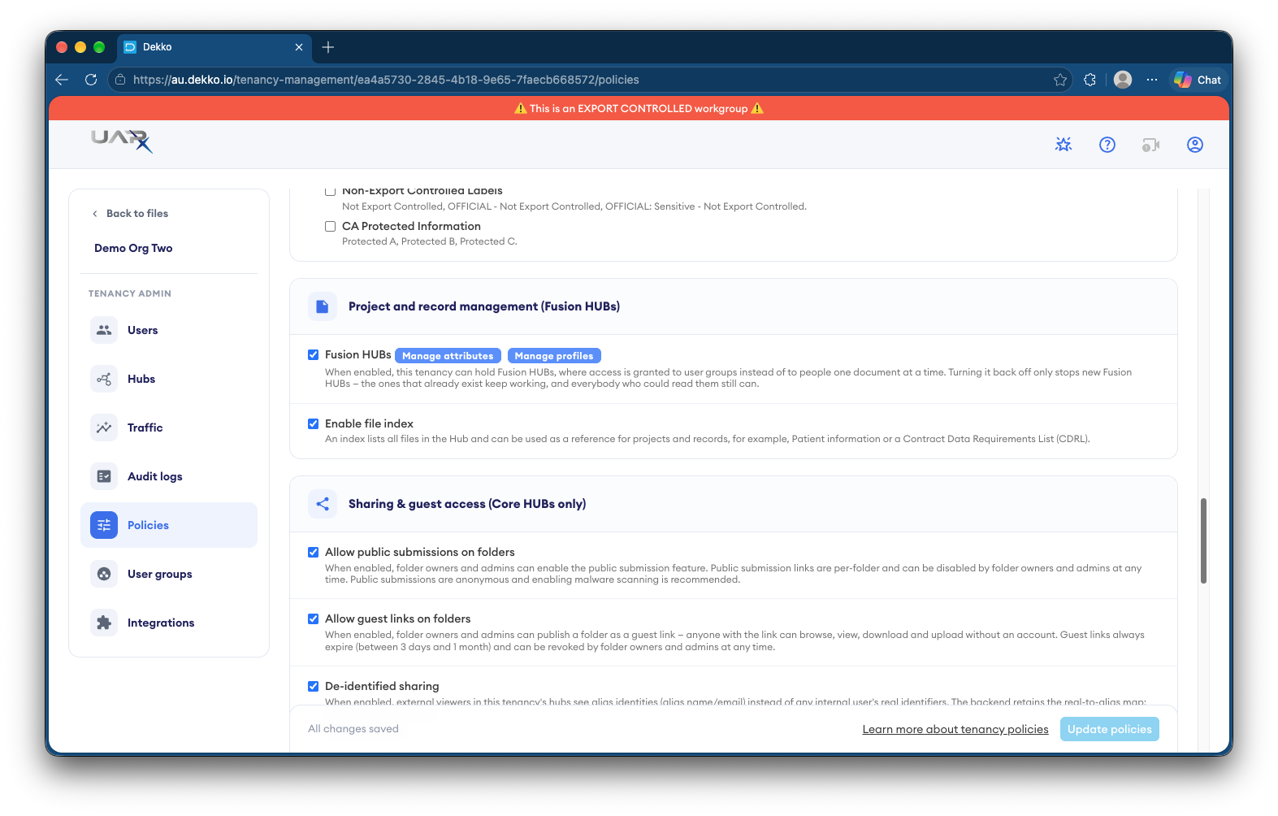
Task: Go back to previous browser page
Action: coord(62,80)
